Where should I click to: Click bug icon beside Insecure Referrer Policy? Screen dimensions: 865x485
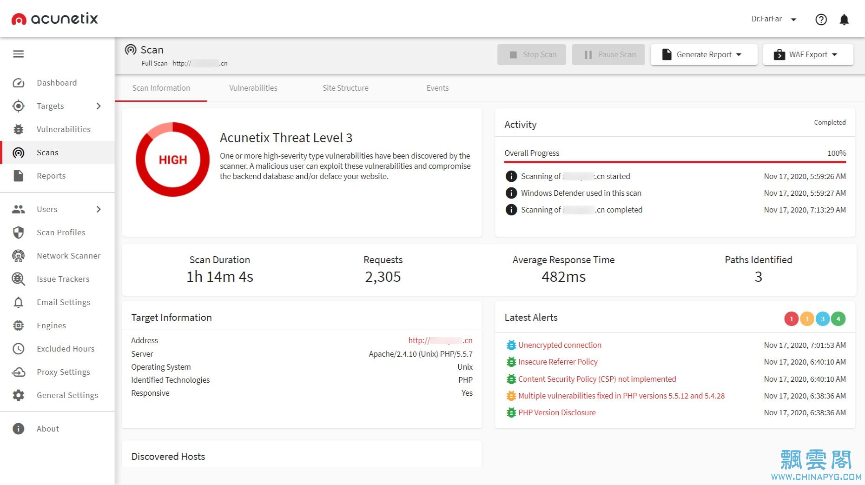[511, 362]
